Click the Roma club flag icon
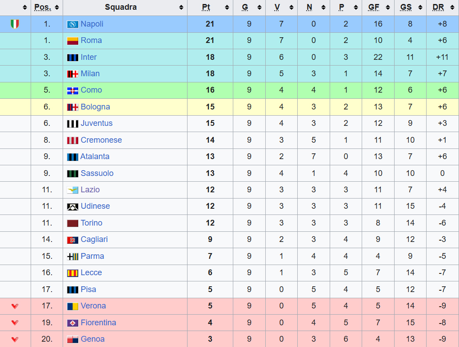 pos(72,41)
